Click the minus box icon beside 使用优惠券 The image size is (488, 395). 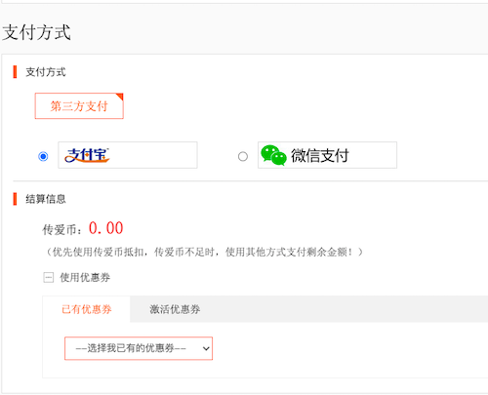tap(49, 278)
